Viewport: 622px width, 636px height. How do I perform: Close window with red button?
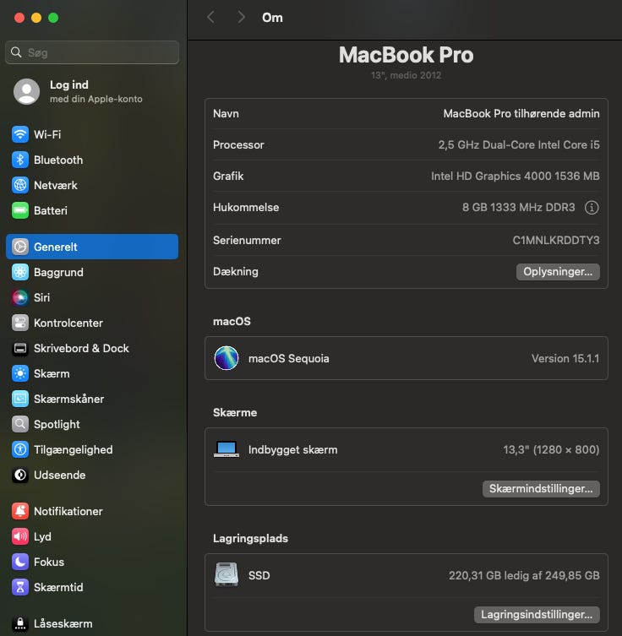click(19, 18)
